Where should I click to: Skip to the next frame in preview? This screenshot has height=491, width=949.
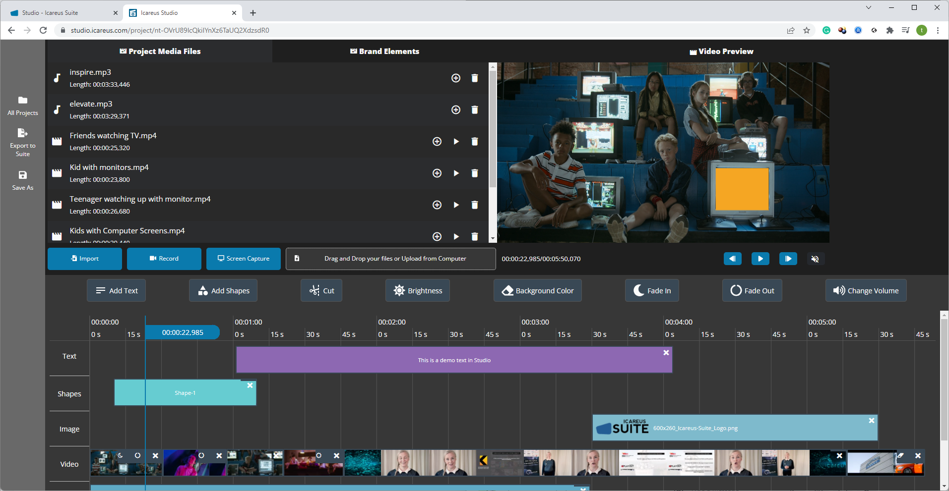coord(788,259)
